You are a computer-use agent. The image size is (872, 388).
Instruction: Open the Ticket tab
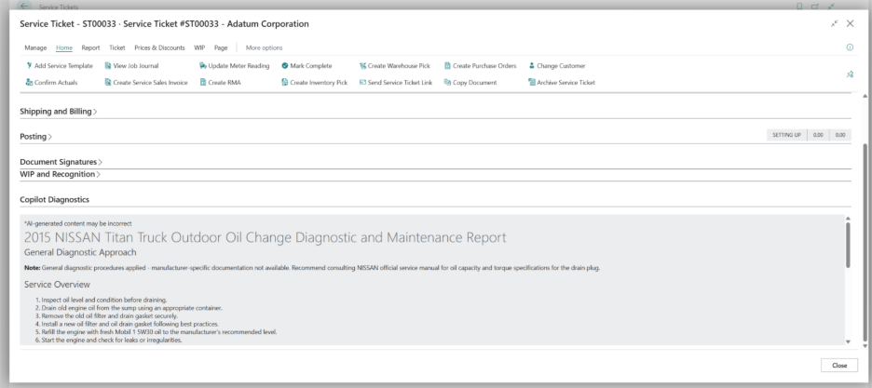117,47
